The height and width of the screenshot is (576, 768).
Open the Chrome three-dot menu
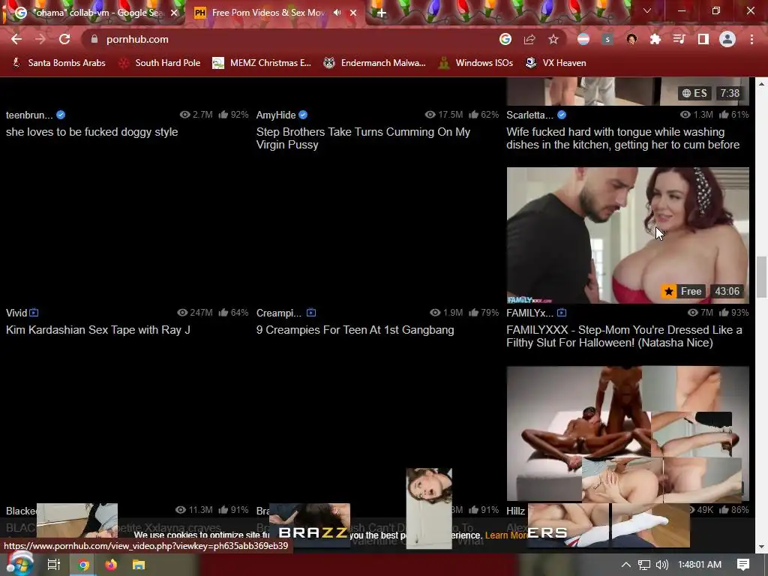tap(751, 39)
